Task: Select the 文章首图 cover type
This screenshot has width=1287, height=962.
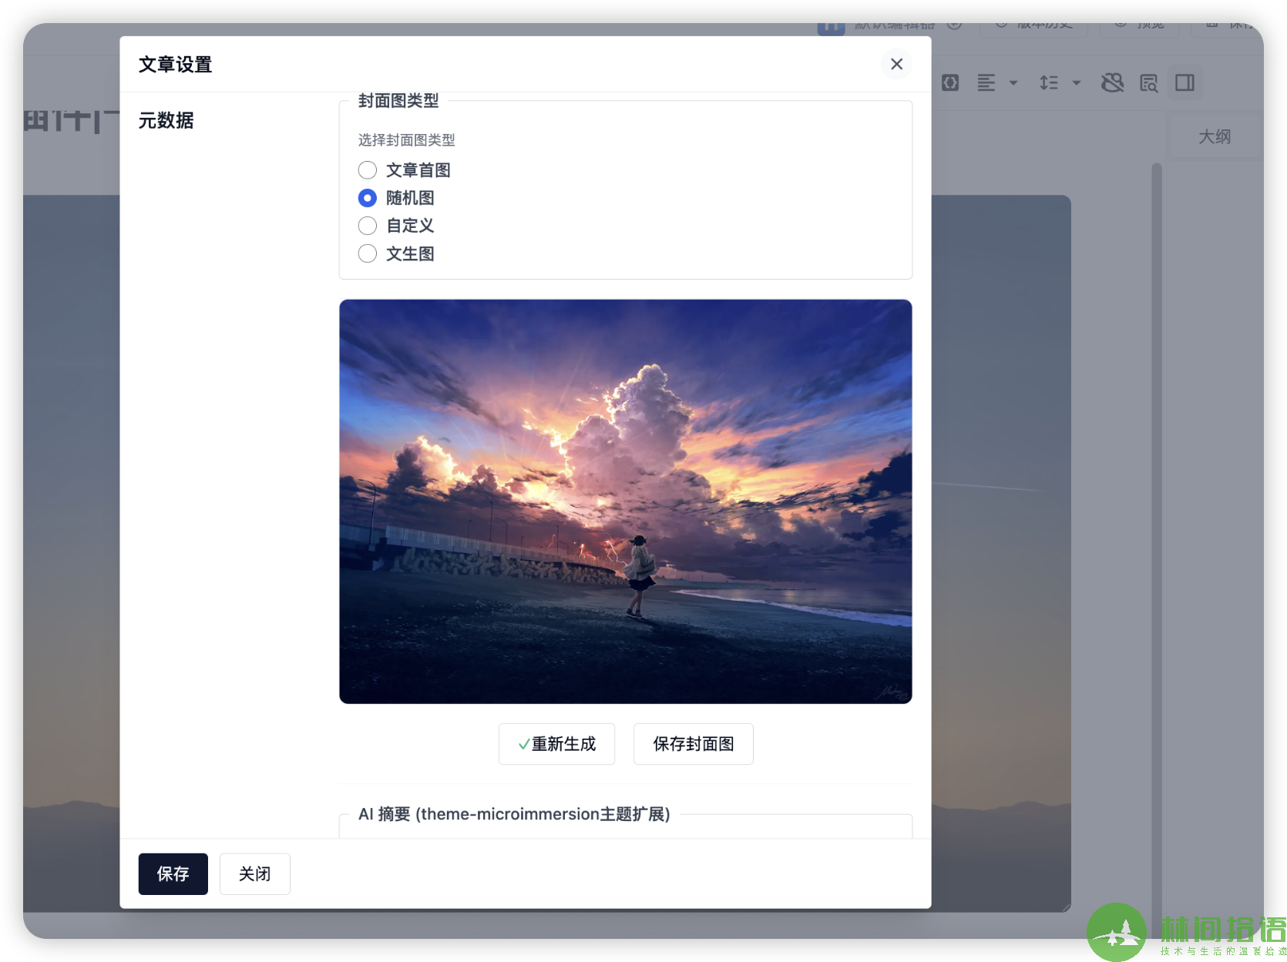Action: 368,170
